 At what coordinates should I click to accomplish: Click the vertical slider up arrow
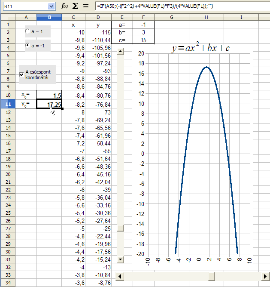120,52
